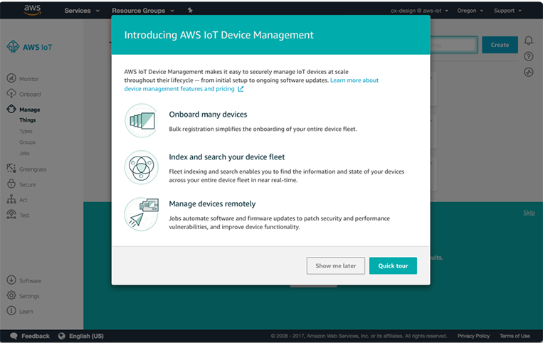Screen dimensions: 543x343
Task: Select the Software download icon
Action: pyautogui.click(x=11, y=280)
